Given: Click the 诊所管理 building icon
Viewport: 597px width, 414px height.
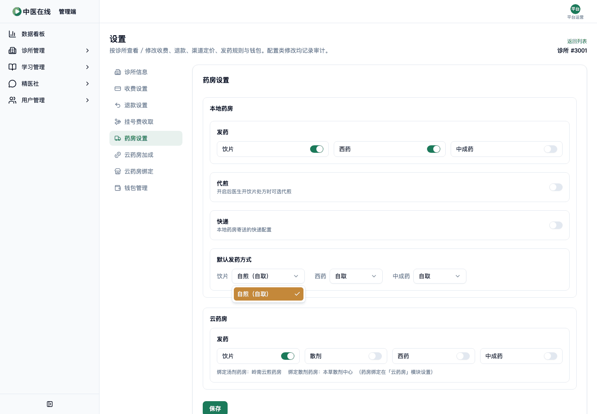Looking at the screenshot, I should [x=12, y=51].
